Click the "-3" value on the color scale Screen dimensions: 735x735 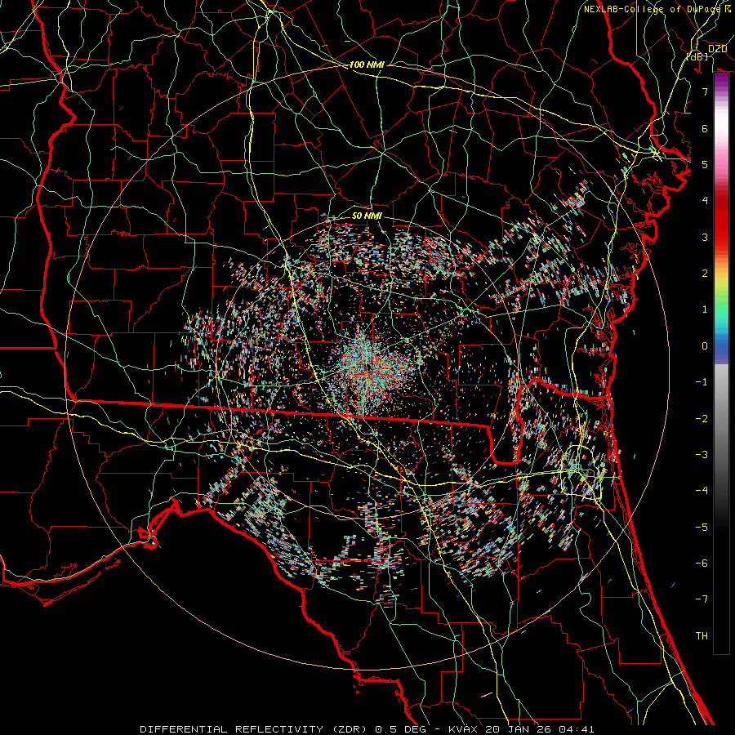coord(702,455)
